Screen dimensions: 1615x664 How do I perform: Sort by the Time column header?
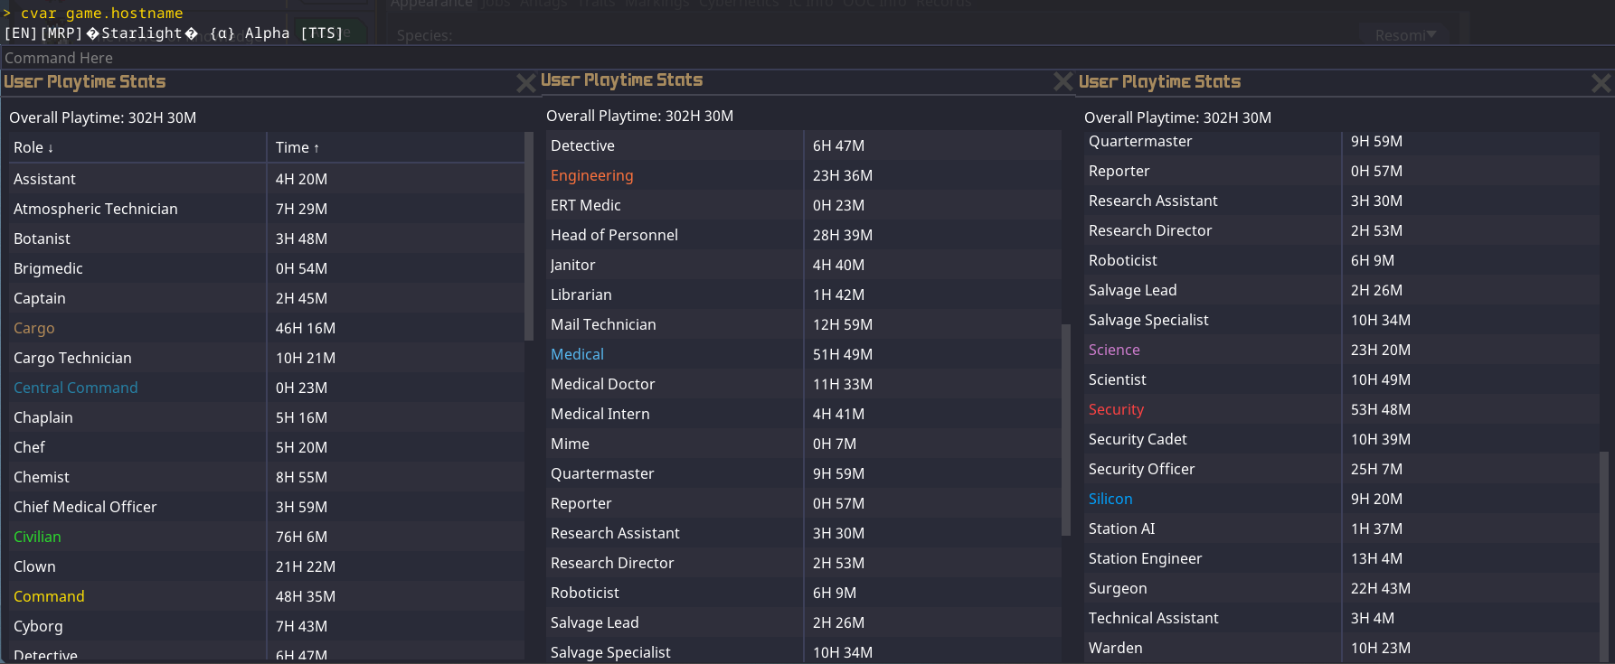click(x=297, y=147)
